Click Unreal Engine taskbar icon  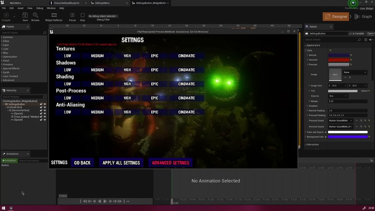[11, 208]
